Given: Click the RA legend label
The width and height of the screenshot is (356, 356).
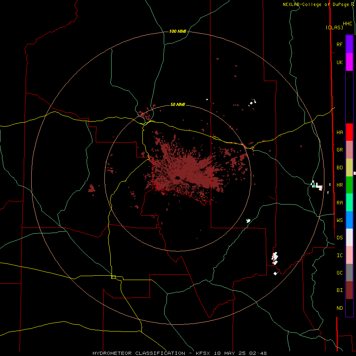Looking at the screenshot, I should [x=339, y=203].
